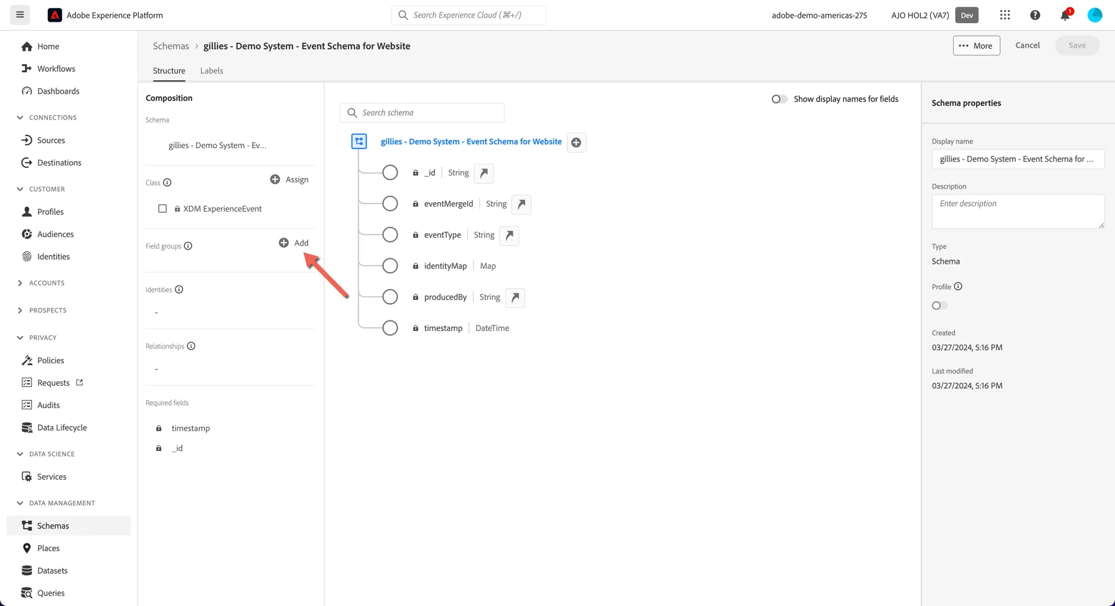This screenshot has height=606, width=1115.
Task: Select the timestamp field radio circle
Action: click(x=390, y=328)
